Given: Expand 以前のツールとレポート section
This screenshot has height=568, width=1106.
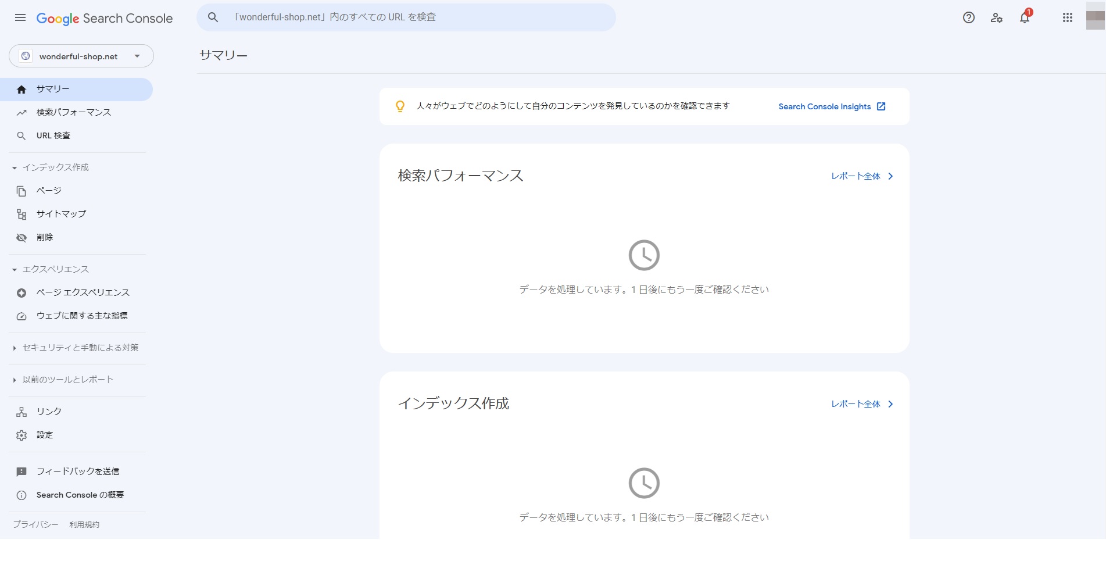Looking at the screenshot, I should [x=68, y=380].
